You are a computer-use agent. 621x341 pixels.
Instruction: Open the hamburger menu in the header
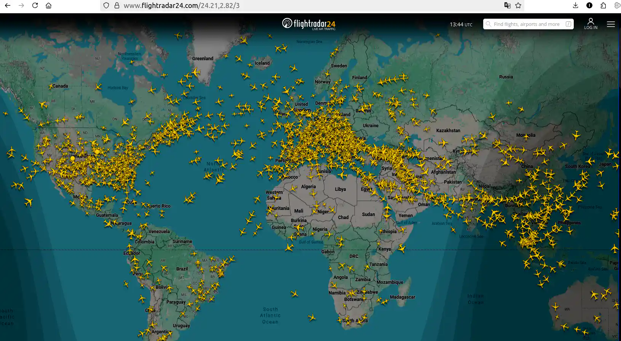(611, 24)
